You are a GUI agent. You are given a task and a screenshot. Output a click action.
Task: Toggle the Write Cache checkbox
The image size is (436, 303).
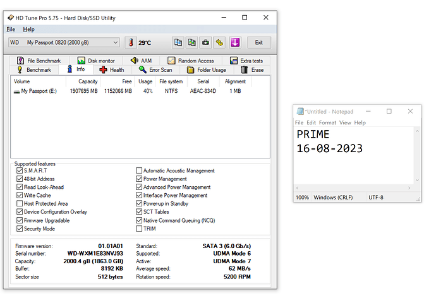tap(20, 195)
